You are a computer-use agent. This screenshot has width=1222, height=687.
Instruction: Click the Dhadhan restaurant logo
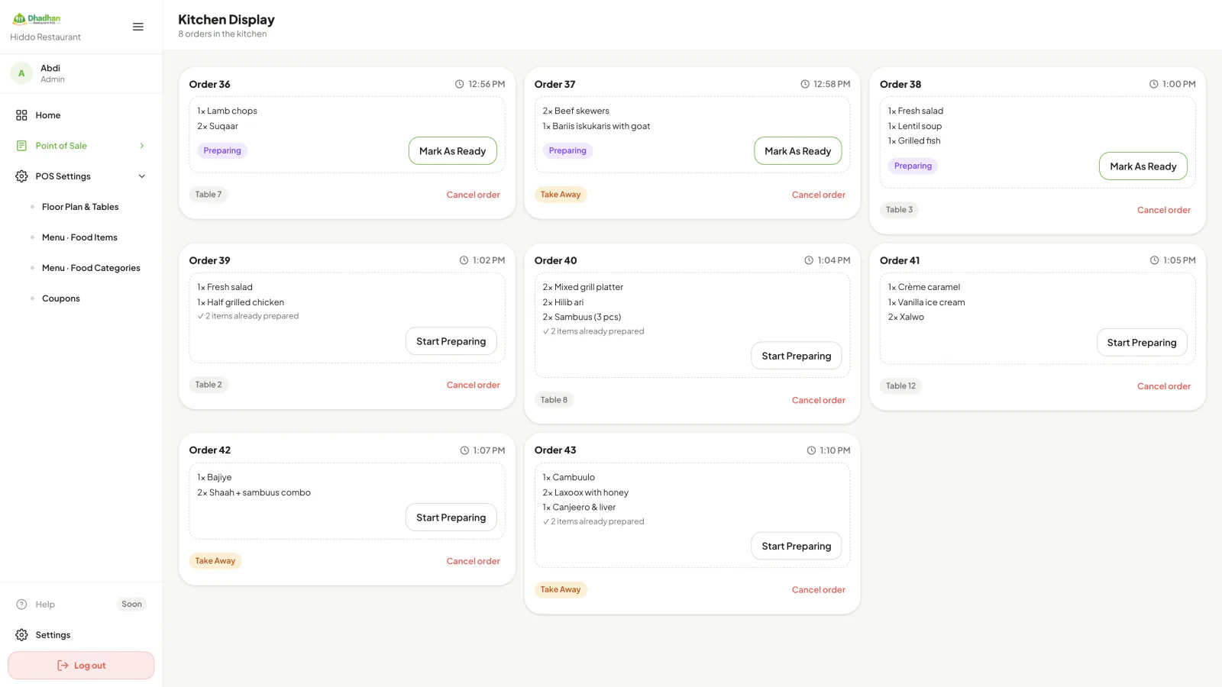point(37,19)
